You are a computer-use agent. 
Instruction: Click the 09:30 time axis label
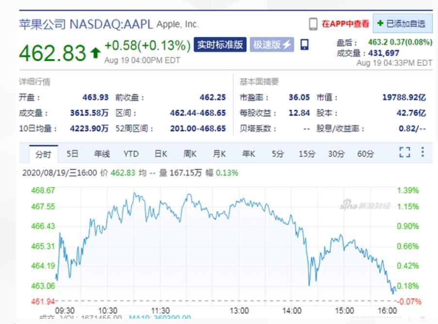[x=65, y=310]
